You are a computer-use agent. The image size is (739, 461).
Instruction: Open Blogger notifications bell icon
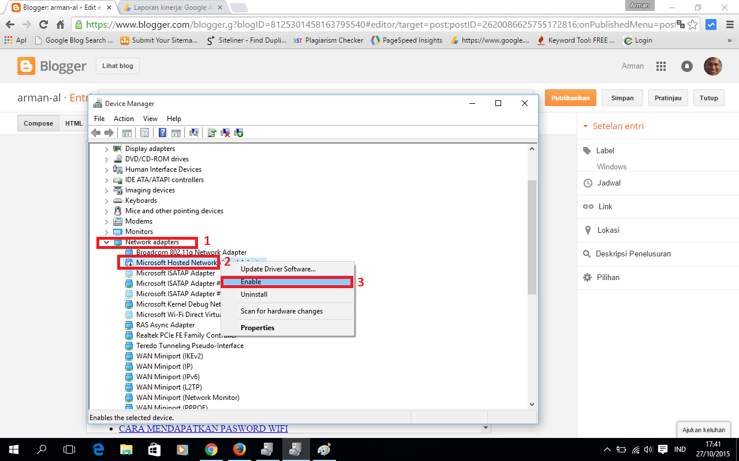[687, 66]
